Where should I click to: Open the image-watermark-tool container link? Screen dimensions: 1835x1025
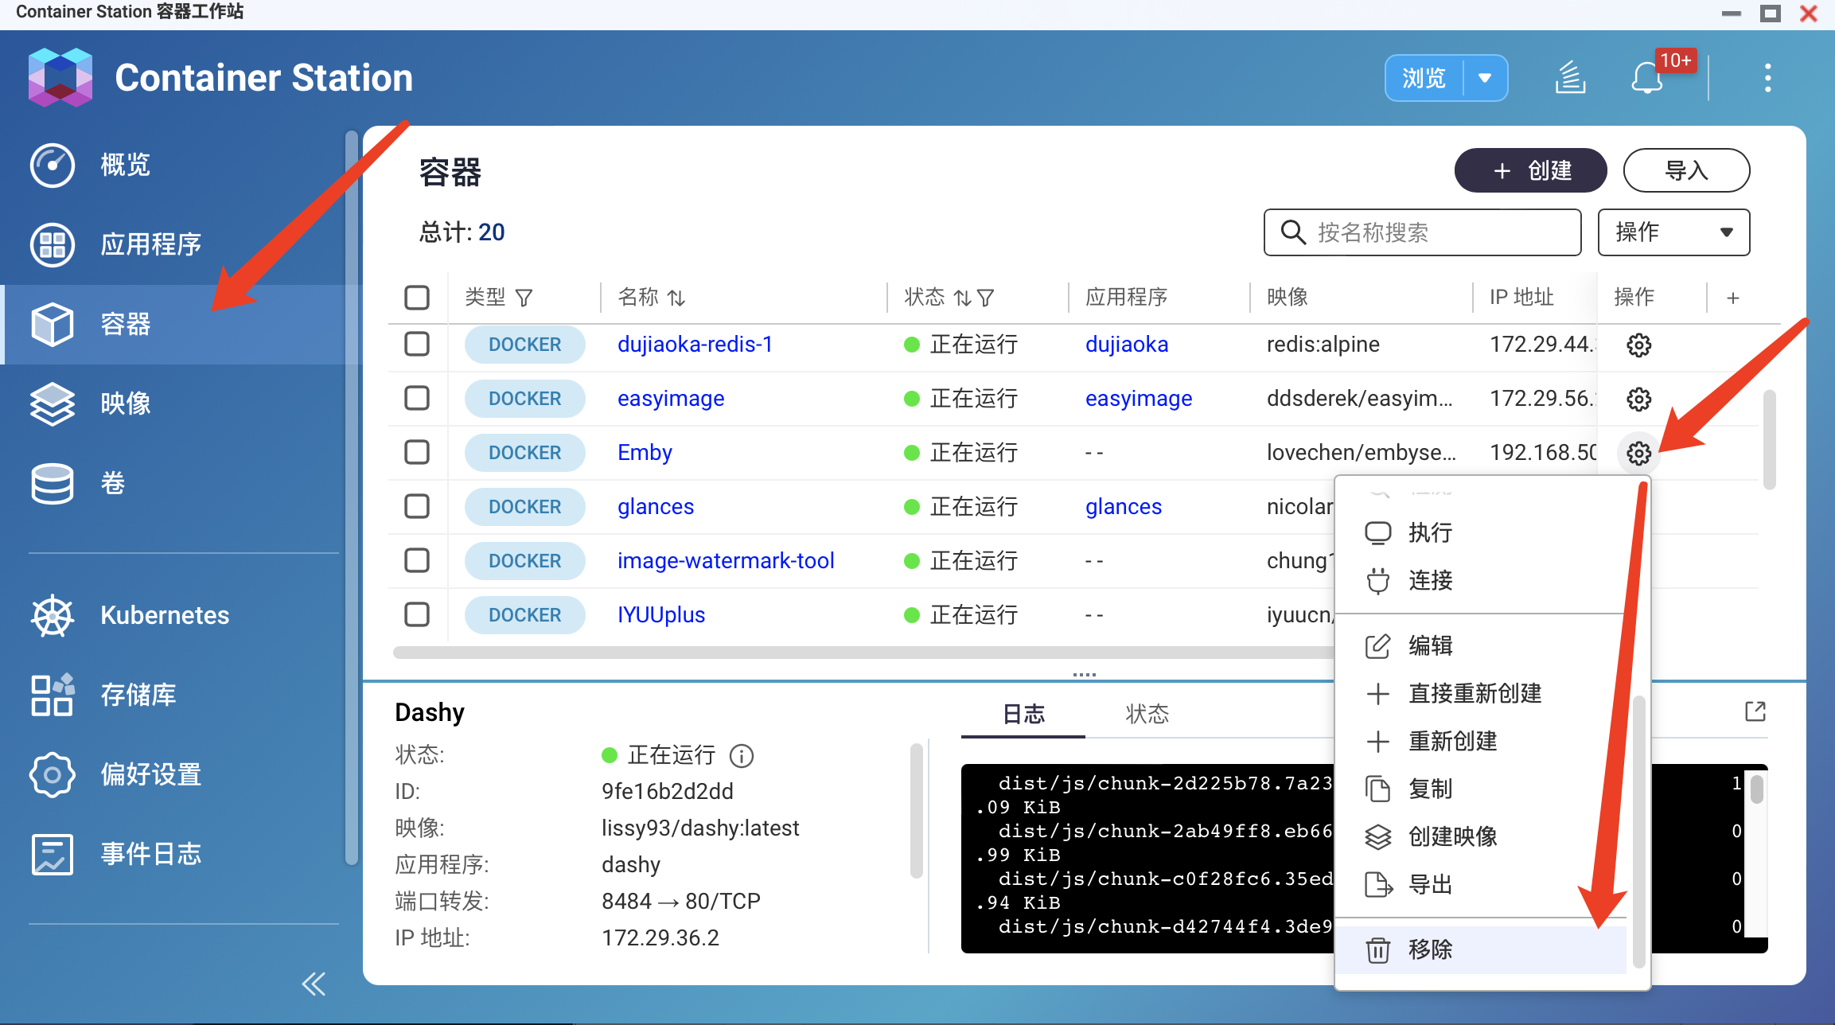726,560
